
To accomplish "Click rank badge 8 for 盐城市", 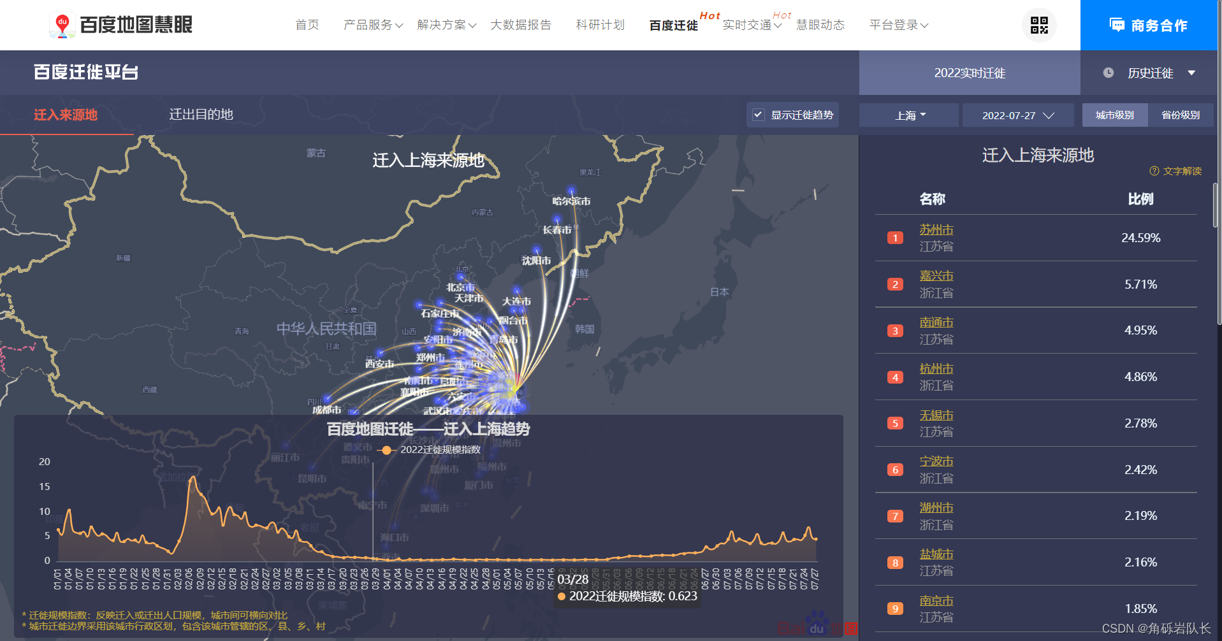I will pos(895,563).
